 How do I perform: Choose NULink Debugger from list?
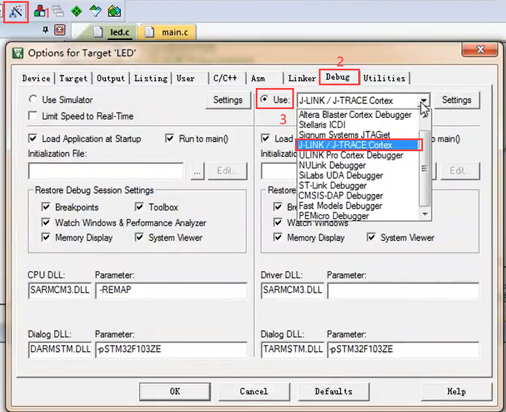(358, 166)
